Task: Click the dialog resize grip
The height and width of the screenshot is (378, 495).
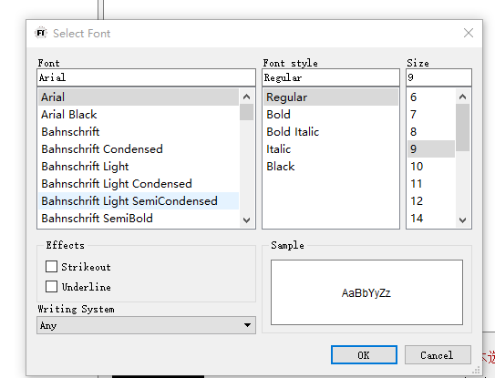Action: pos(476,370)
